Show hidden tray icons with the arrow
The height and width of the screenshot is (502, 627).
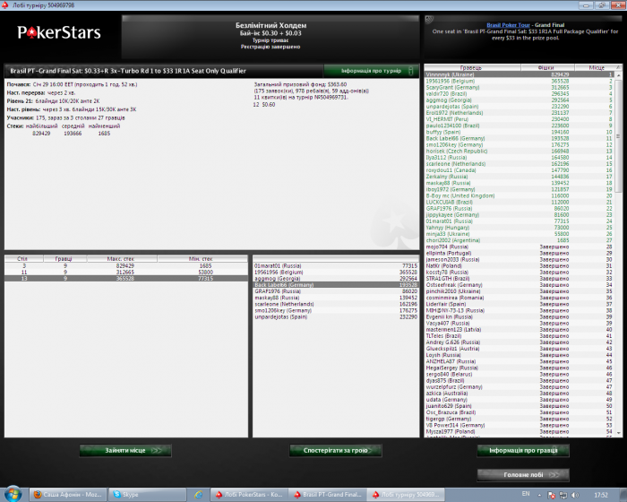(539, 495)
